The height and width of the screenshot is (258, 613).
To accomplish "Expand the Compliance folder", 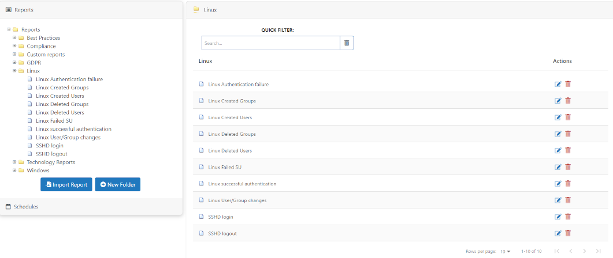I will [x=14, y=46].
